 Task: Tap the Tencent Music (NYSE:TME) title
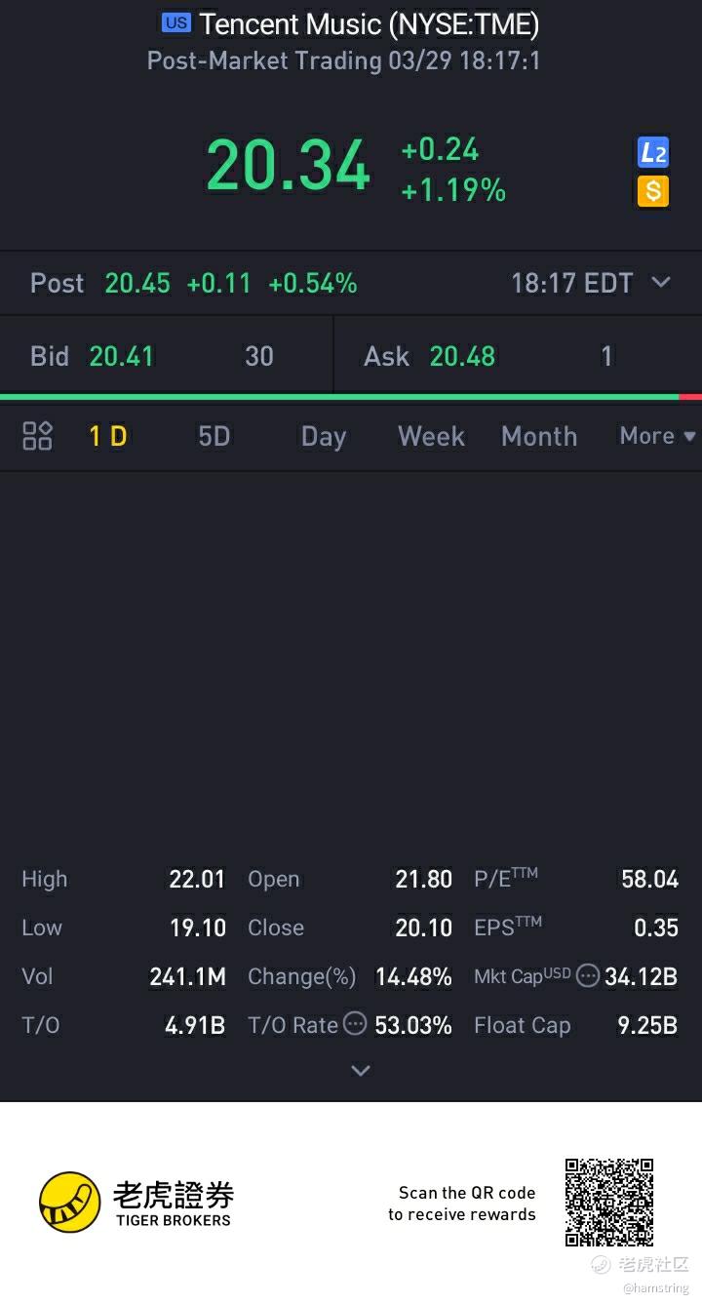tap(369, 23)
